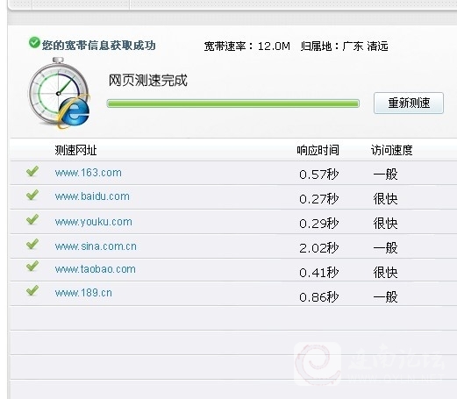Click the green checkmark beside www.sina.com.cn
The image size is (457, 399).
pyautogui.click(x=32, y=244)
